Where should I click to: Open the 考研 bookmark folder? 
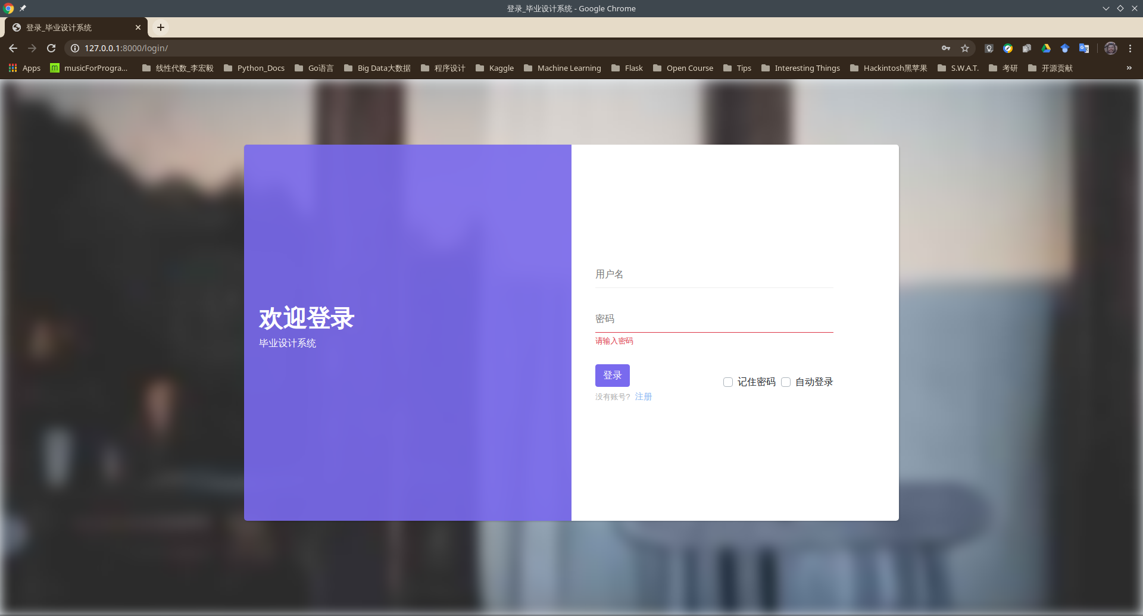1003,68
